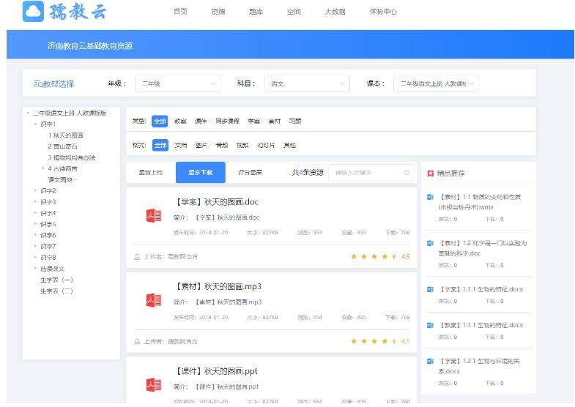Switch to the 最多下载 sort tab

tap(201, 172)
